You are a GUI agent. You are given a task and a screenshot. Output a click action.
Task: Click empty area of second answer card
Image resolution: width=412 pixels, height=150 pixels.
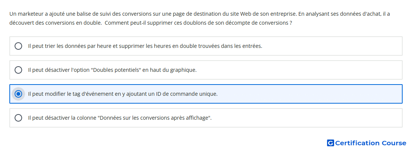(300, 70)
